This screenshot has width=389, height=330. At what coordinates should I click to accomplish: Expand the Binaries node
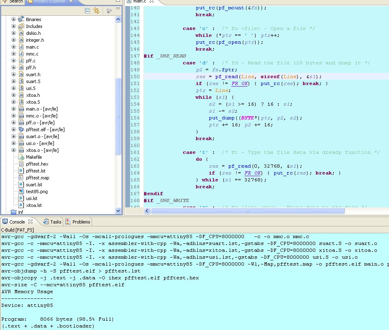coord(14,19)
